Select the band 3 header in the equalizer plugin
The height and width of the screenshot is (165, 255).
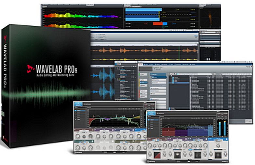coord(125,130)
